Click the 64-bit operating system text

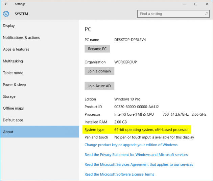click(151, 130)
